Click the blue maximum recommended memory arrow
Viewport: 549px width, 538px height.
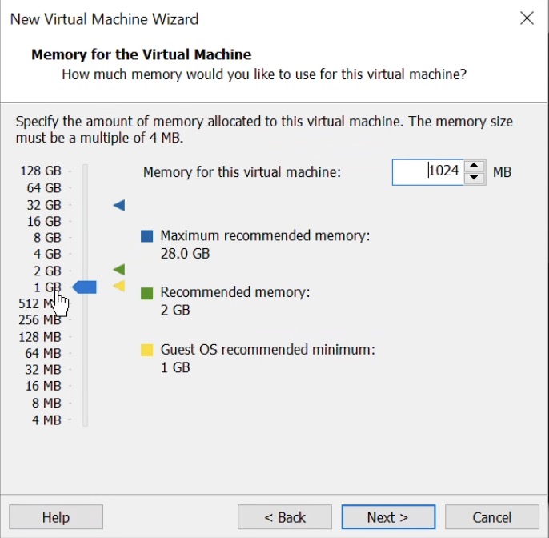point(119,206)
